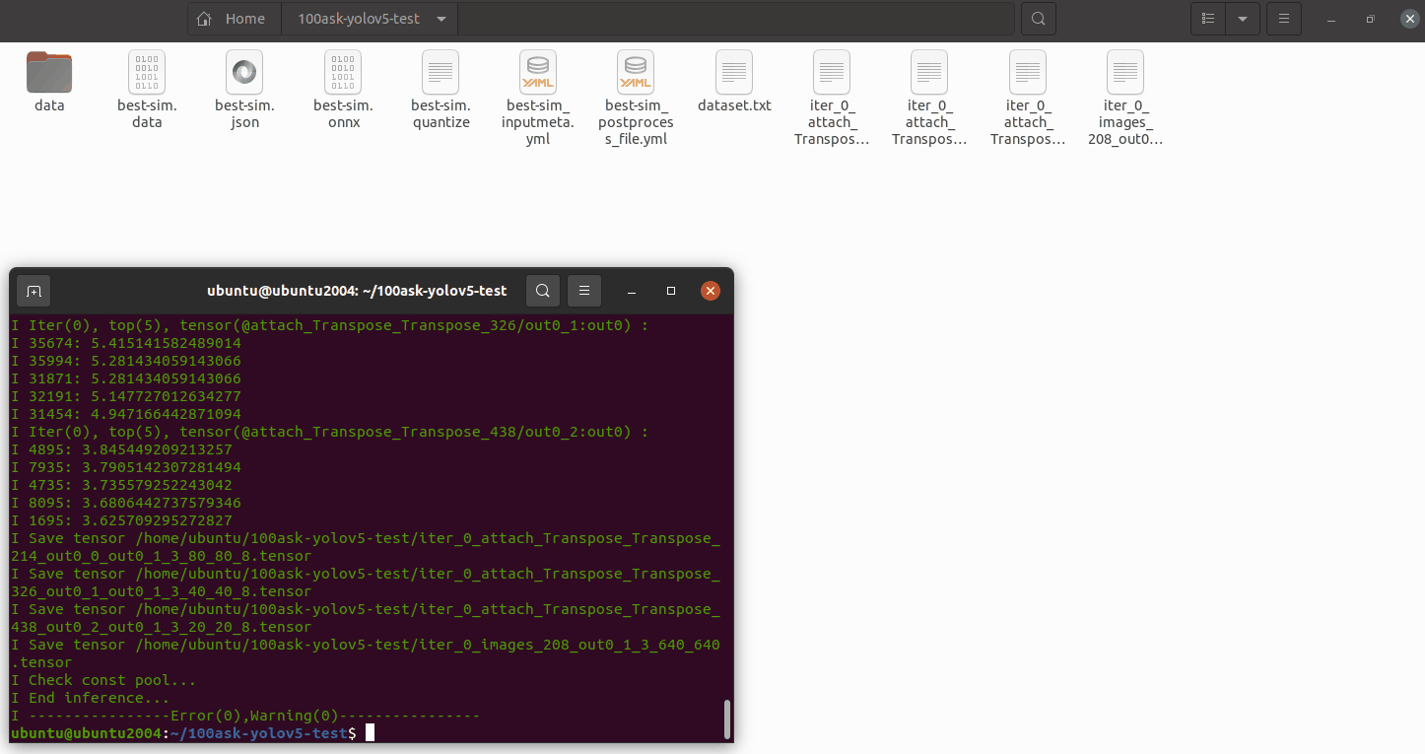The width and height of the screenshot is (1425, 754).
Task: Select the best-sim_inputmeta.yml YAML file
Action: point(537,71)
